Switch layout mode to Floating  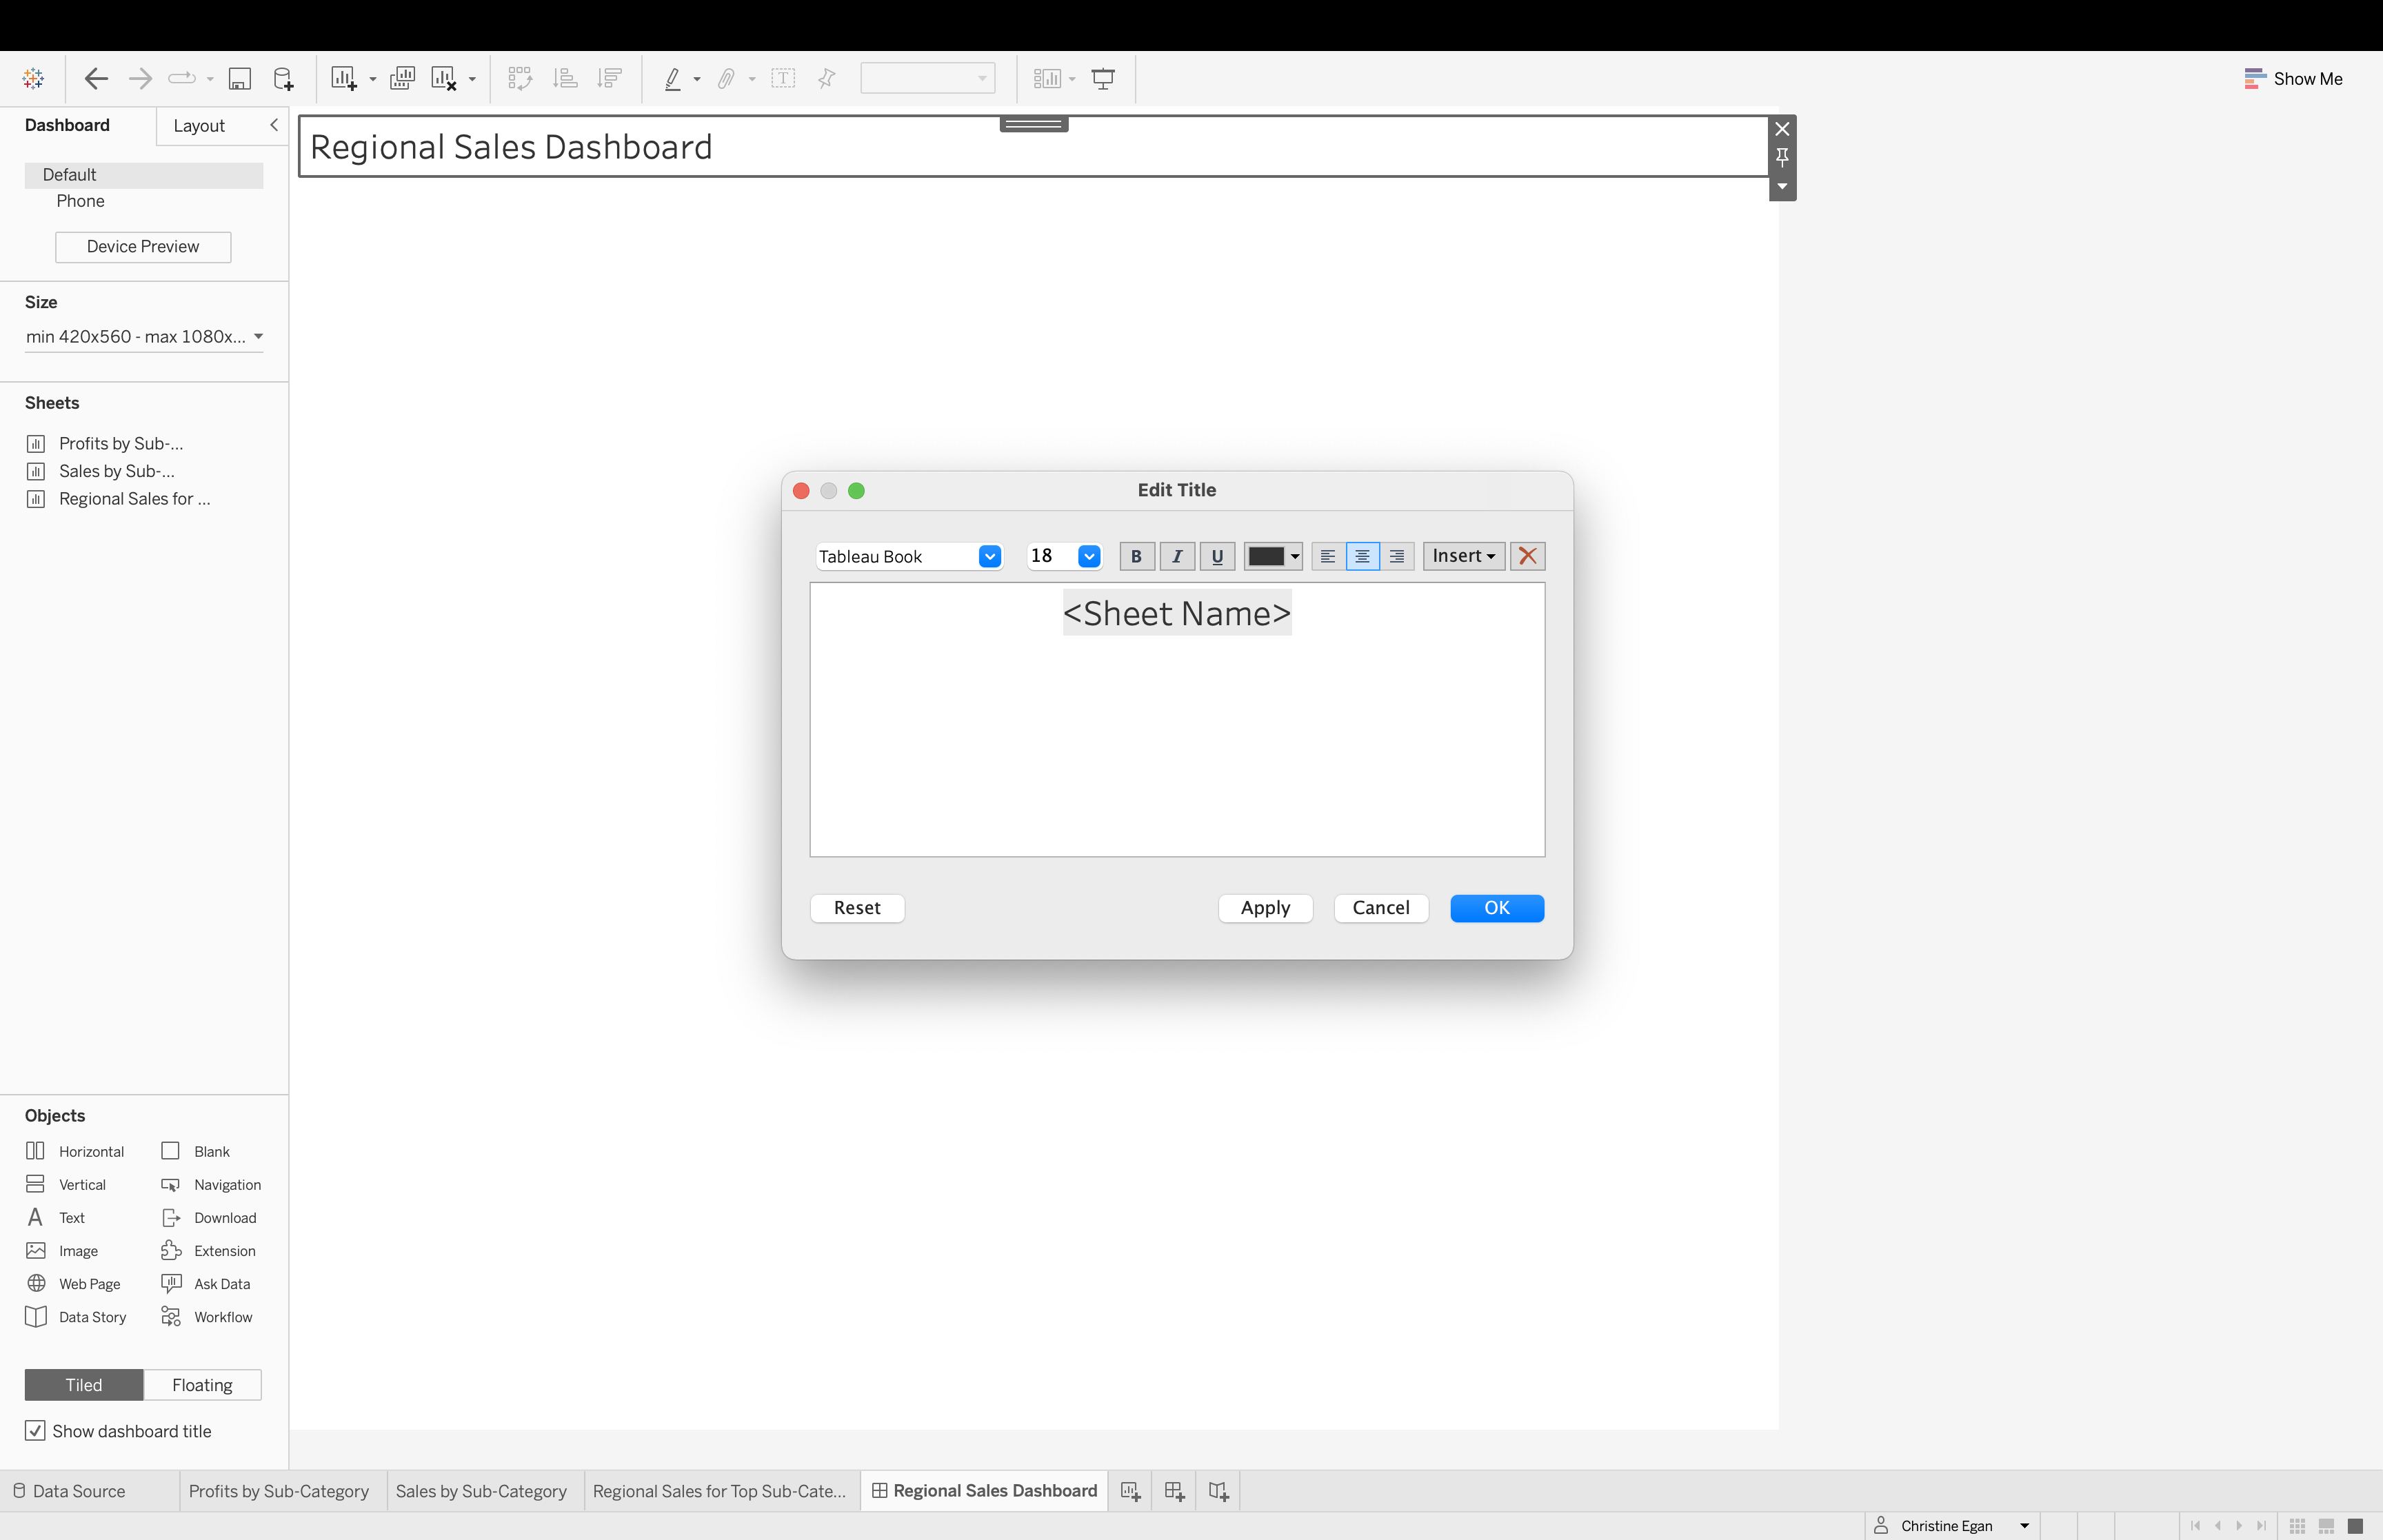pyautogui.click(x=201, y=1384)
